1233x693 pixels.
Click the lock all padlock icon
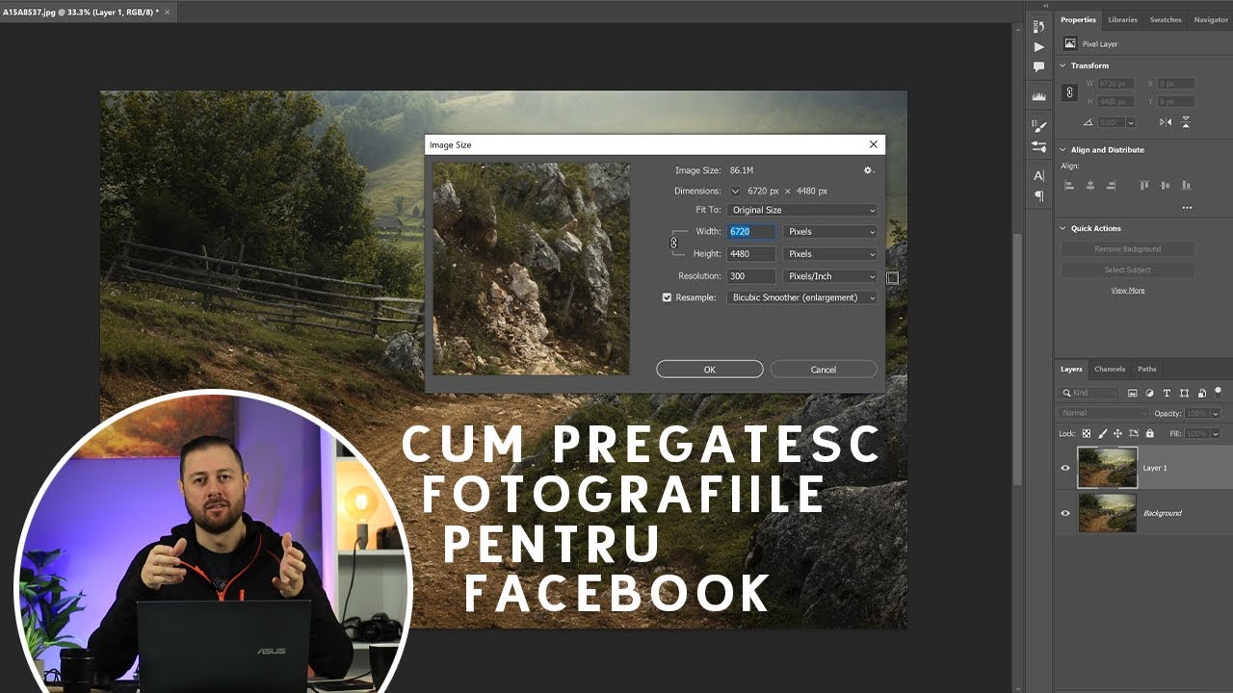coord(1149,434)
